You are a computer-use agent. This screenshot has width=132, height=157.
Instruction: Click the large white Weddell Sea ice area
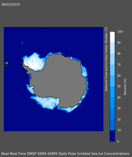[34, 62]
